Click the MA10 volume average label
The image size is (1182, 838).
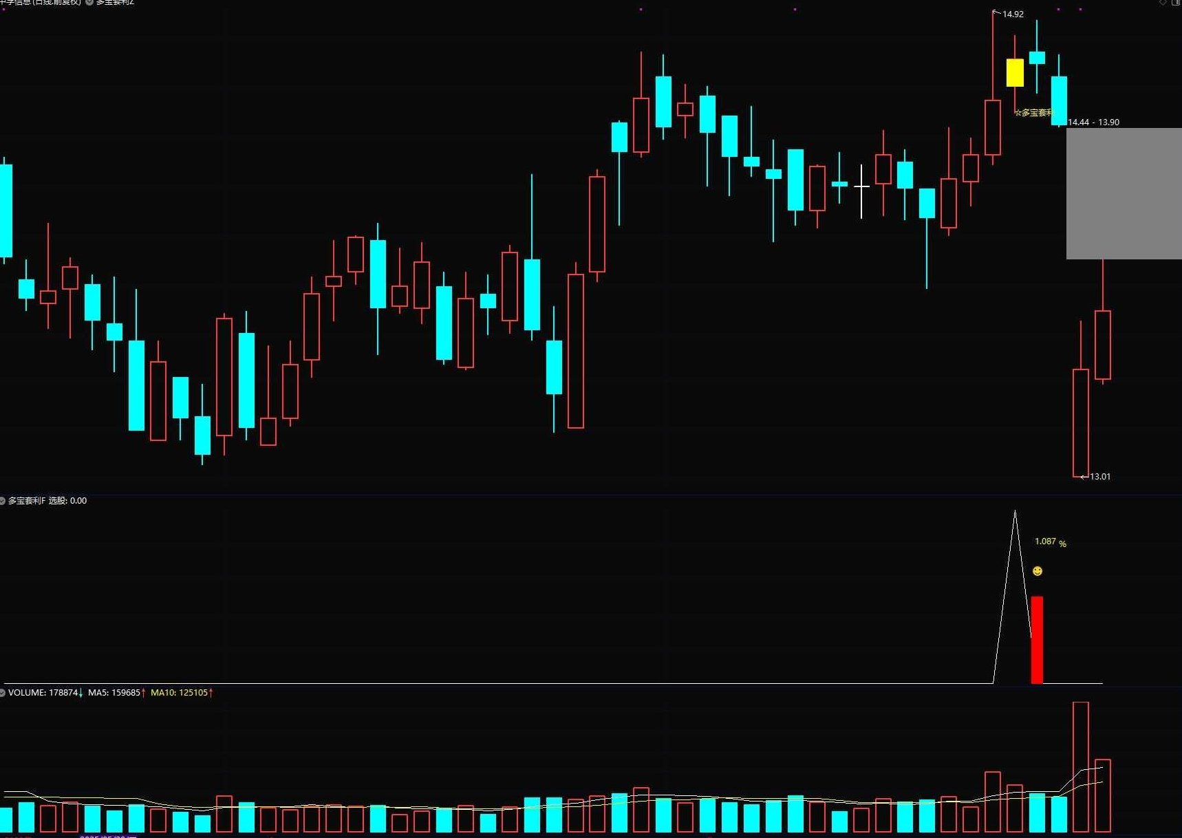(x=181, y=693)
